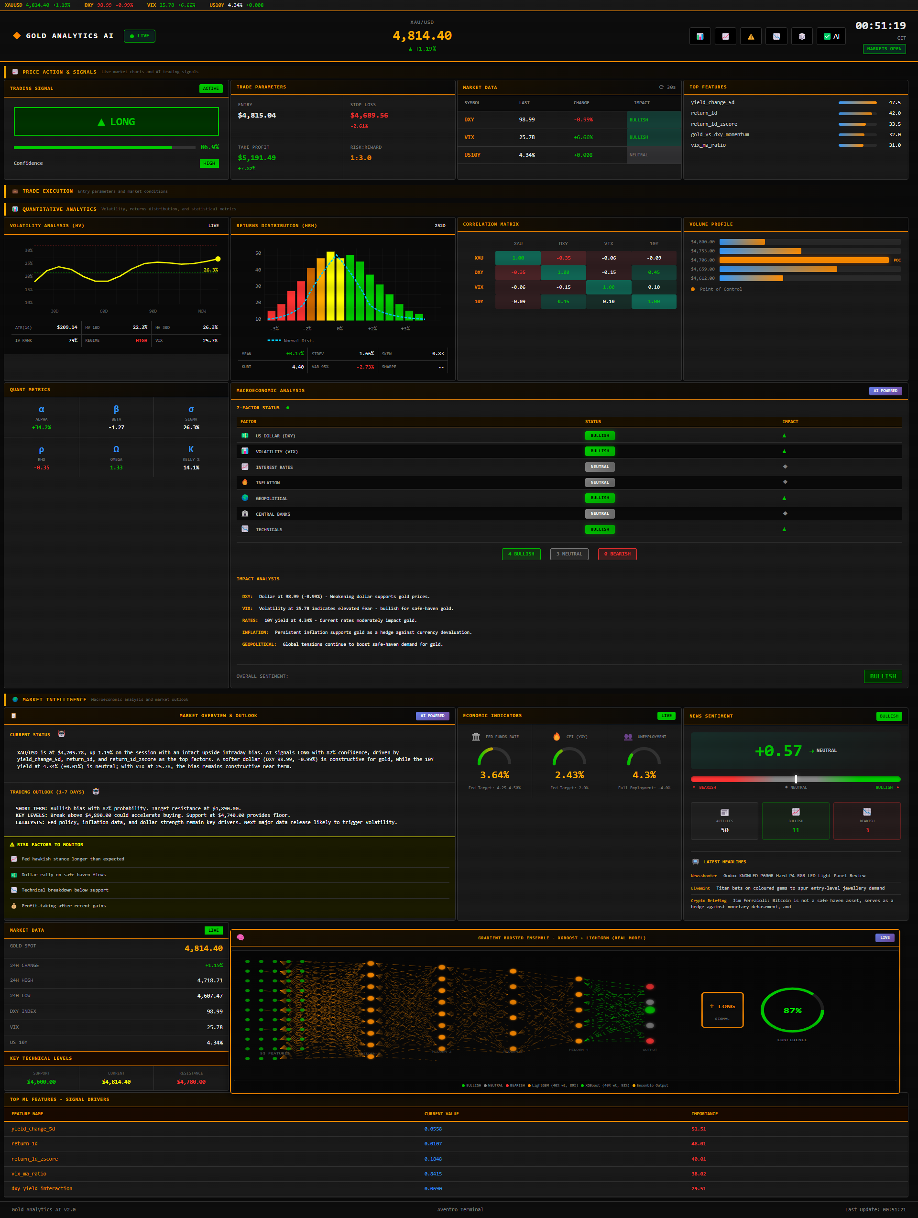Screen dimensions: 918x1218
Task: Click the MARKETS OPEN status badge
Action: [884, 48]
